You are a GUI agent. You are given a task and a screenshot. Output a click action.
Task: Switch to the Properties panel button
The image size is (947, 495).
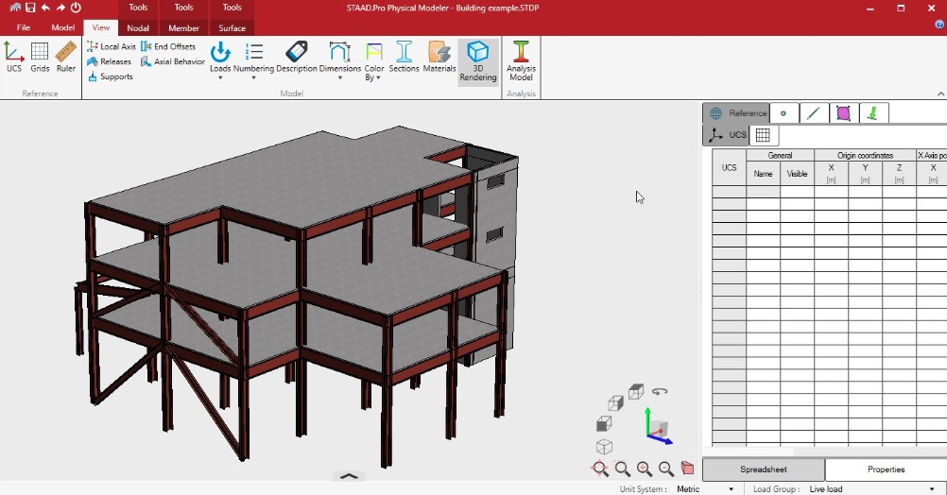[886, 469]
